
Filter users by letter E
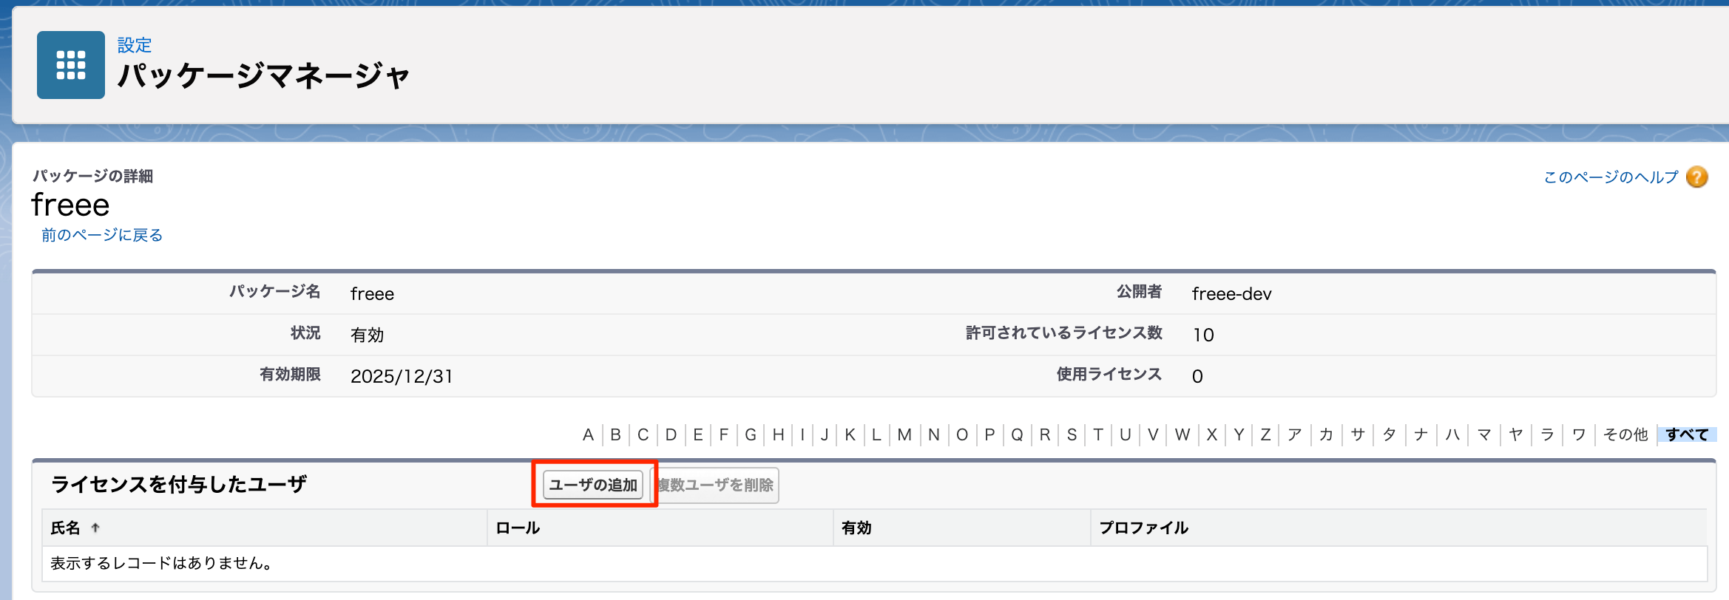pos(697,434)
